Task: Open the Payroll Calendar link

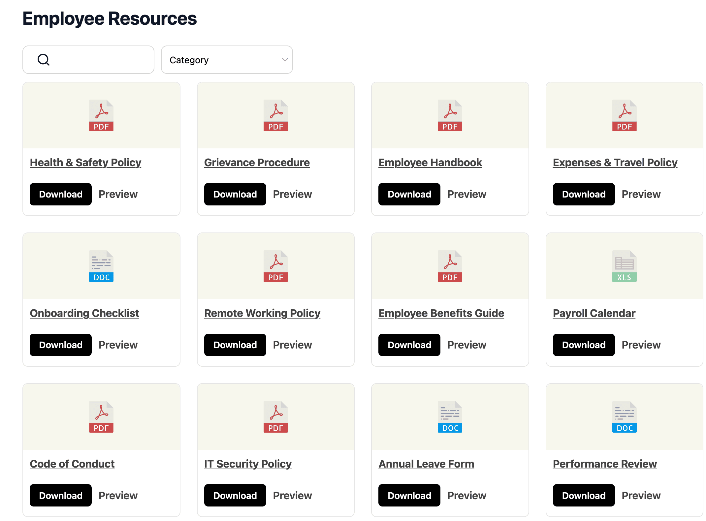Action: click(x=594, y=313)
